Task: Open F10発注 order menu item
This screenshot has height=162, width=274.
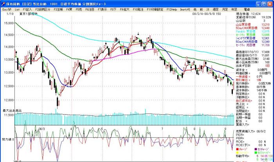Action: [138, 10]
